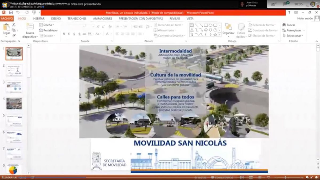Toggle bold (N) formatting

coord(64,34)
